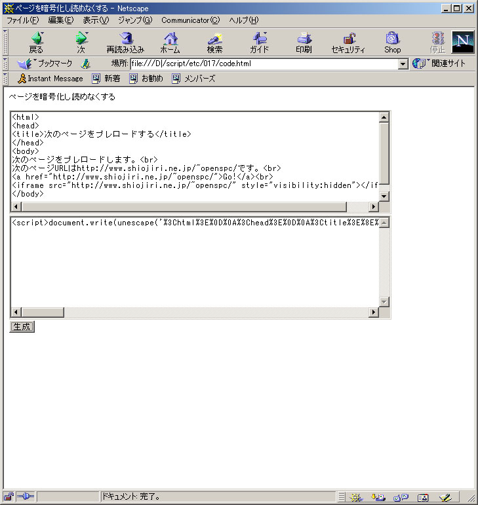This screenshot has width=478, height=505.
Task: Open the セキュリティ security info
Action: [348, 42]
